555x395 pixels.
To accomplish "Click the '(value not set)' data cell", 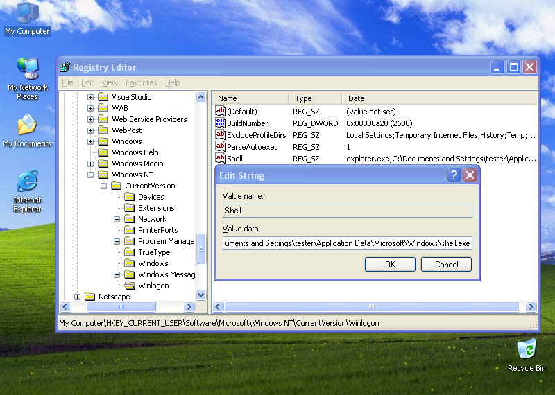I will (x=371, y=112).
